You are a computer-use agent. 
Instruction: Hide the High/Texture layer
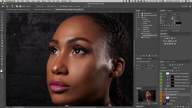tap(161, 94)
